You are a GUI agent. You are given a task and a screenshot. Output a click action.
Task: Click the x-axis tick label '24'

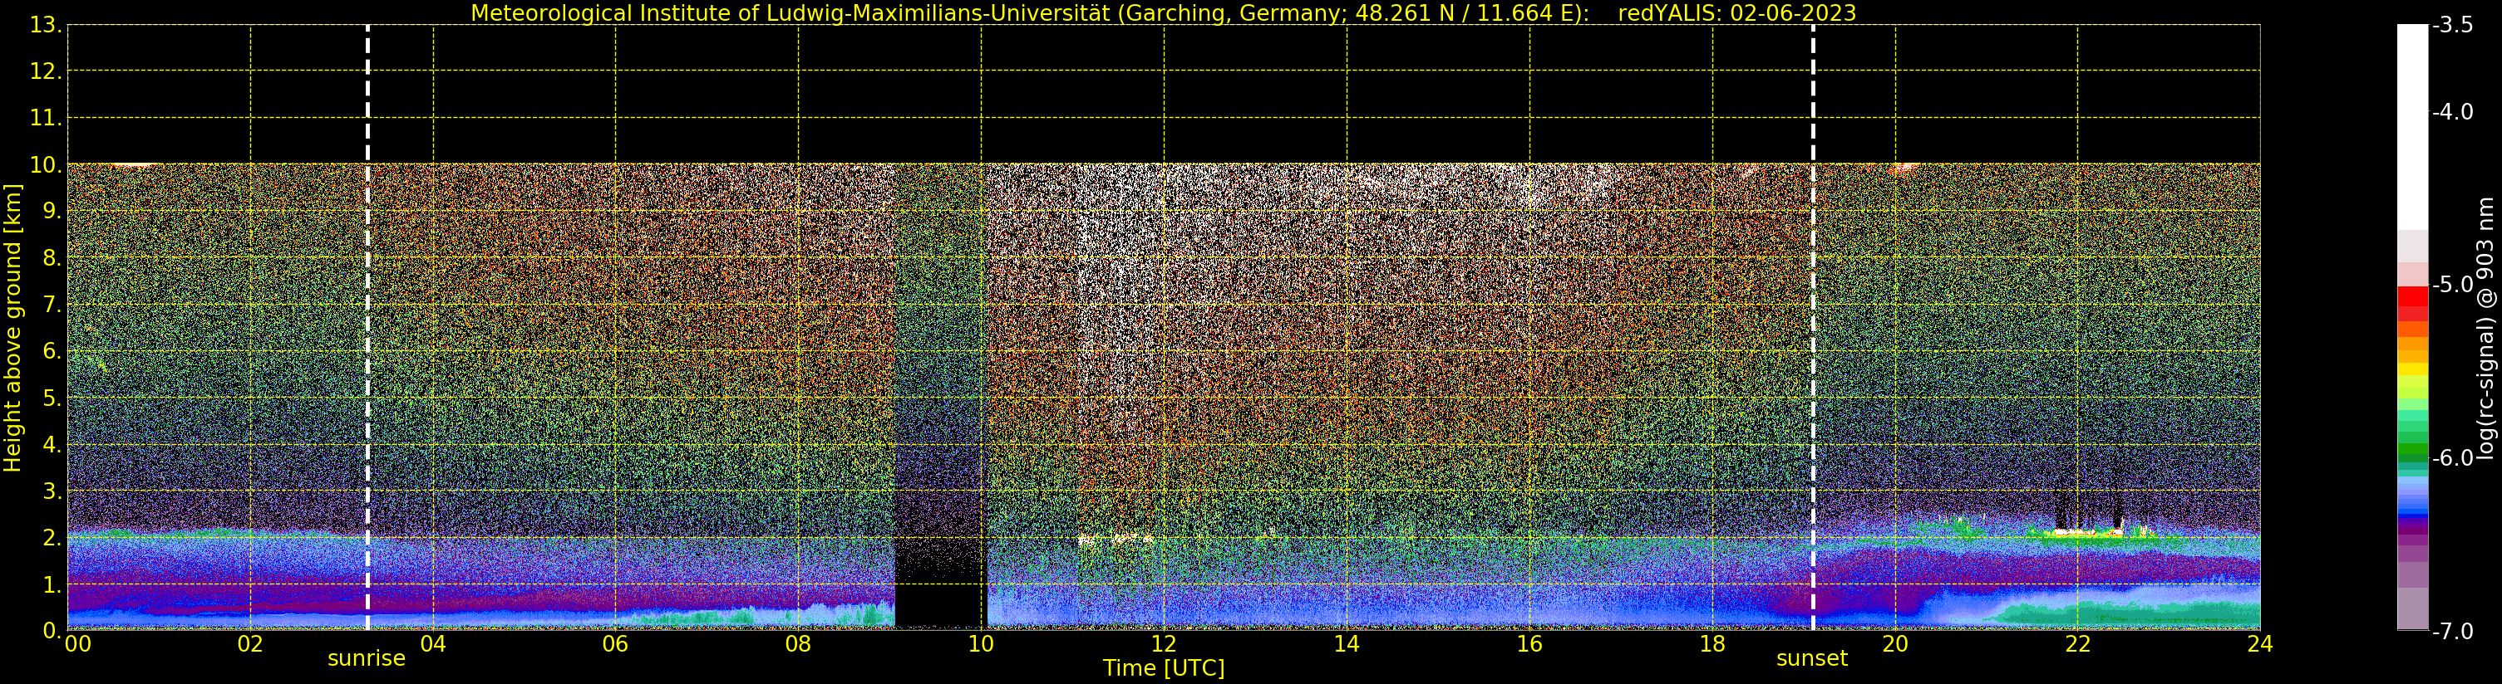coord(2259,644)
